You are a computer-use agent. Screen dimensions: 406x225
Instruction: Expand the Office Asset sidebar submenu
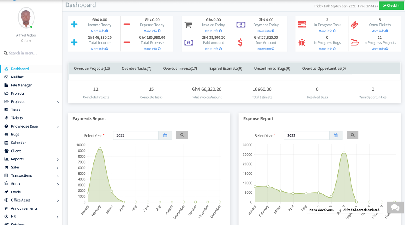21,200
